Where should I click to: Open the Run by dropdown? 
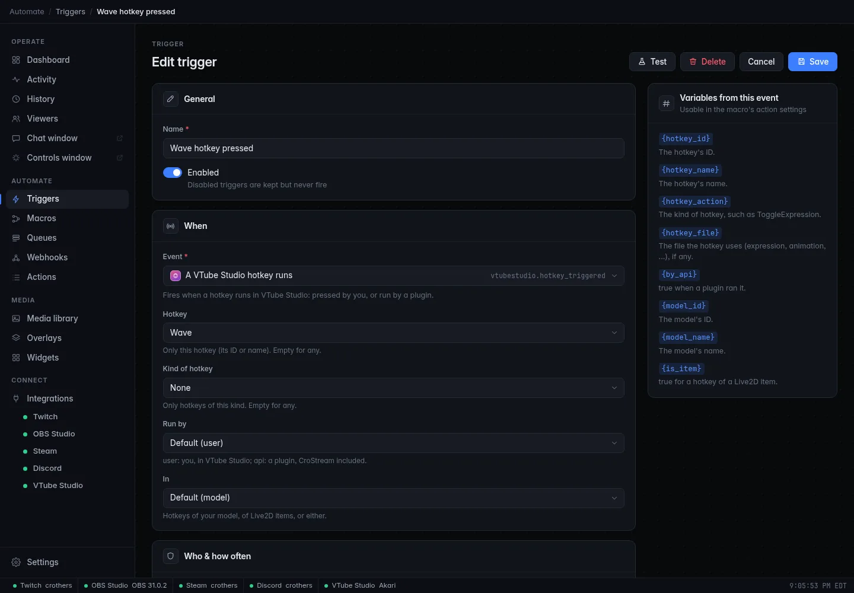(393, 443)
